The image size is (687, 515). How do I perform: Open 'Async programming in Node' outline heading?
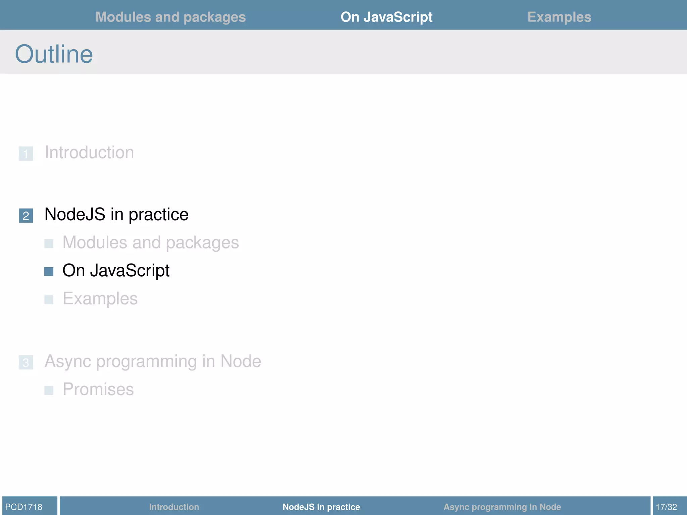pyautogui.click(x=153, y=361)
